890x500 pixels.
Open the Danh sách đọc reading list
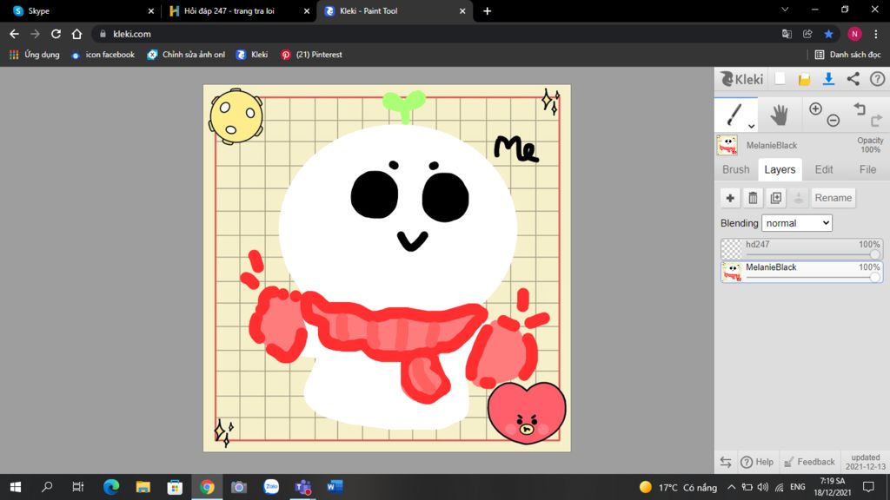[847, 55]
